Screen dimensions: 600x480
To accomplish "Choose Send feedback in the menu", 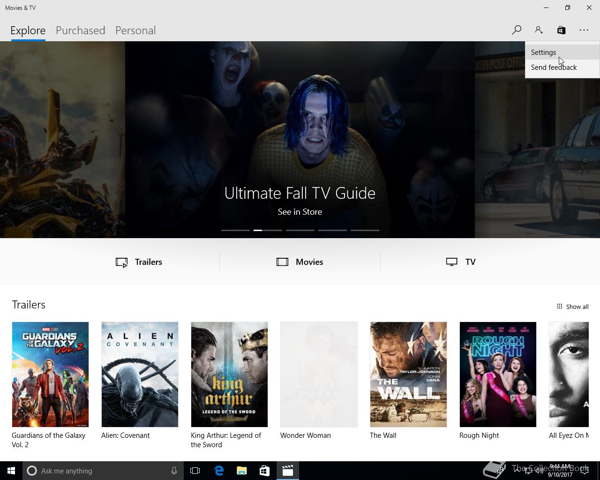I will pyautogui.click(x=562, y=67).
